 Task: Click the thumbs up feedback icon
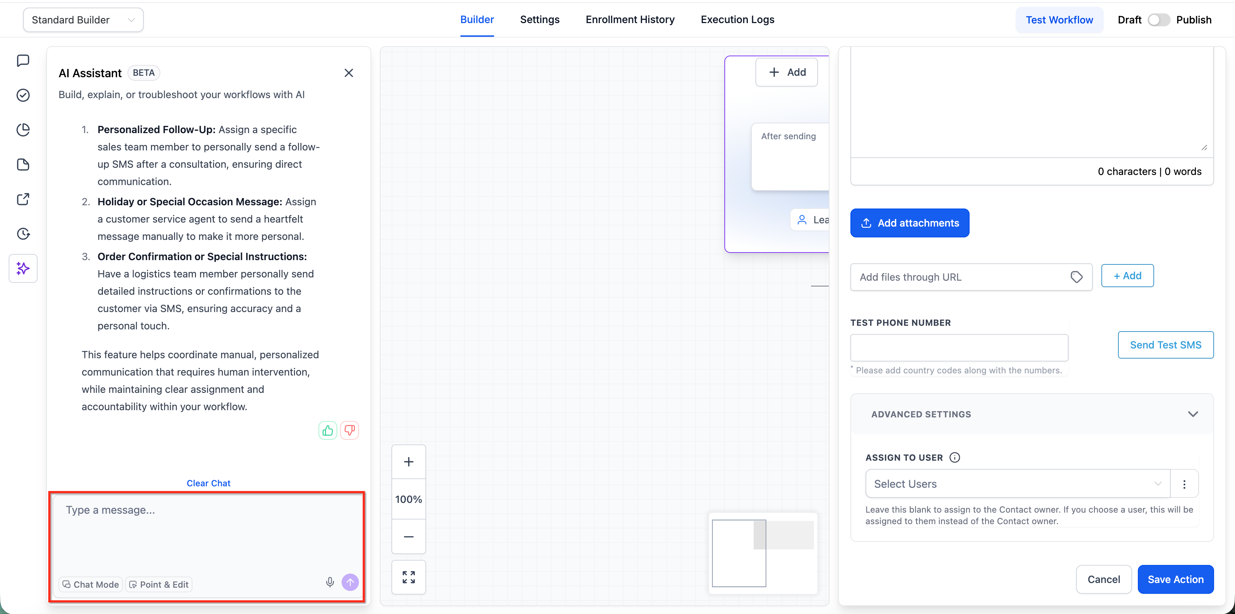pyautogui.click(x=328, y=430)
